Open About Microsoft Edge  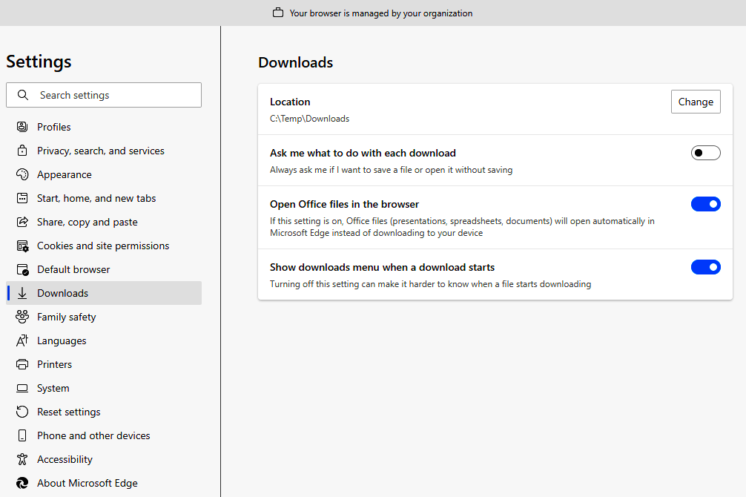104,483
